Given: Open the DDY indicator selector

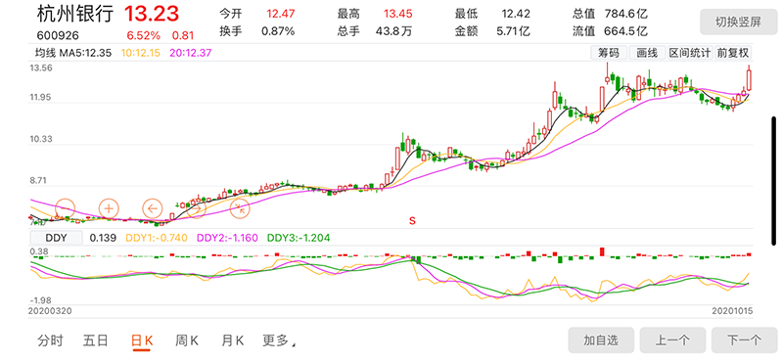Looking at the screenshot, I should point(57,238).
